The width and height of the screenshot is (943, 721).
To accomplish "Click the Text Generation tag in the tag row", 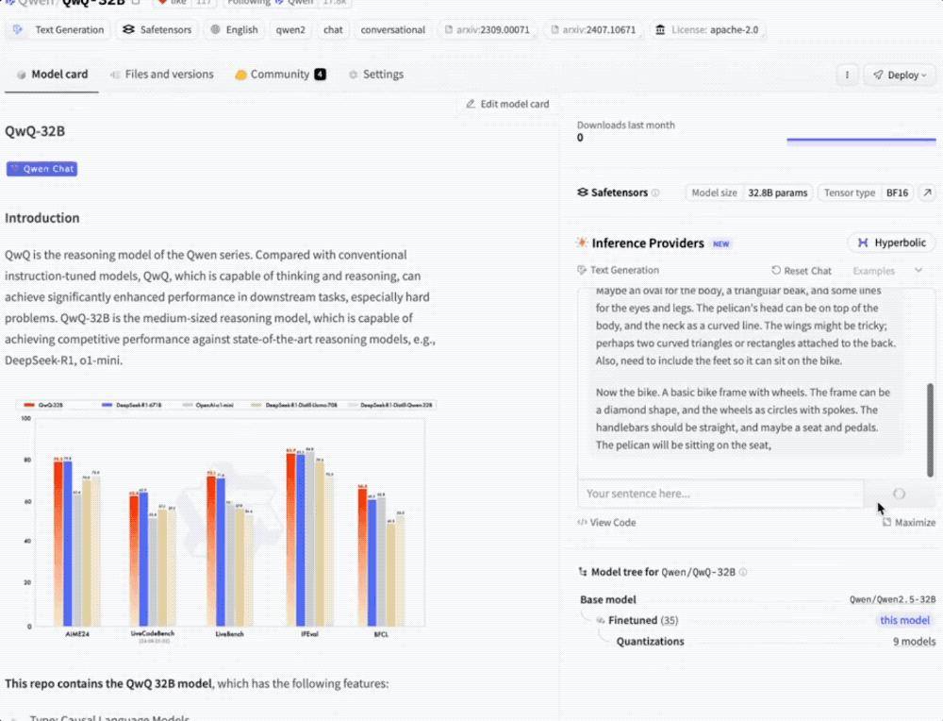I will [x=58, y=29].
